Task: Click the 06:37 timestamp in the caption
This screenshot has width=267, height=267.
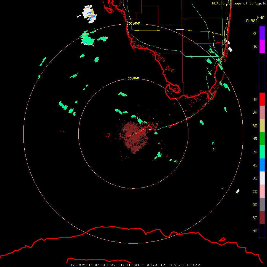Action: (x=193, y=265)
